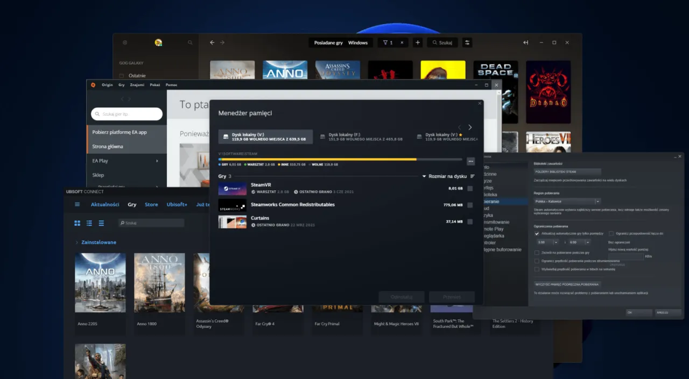Change sort order icon next to Rozmiar na dysku
689x379 pixels.
(473, 176)
